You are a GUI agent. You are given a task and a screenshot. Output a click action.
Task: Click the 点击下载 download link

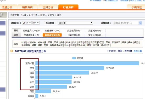tap(138, 51)
